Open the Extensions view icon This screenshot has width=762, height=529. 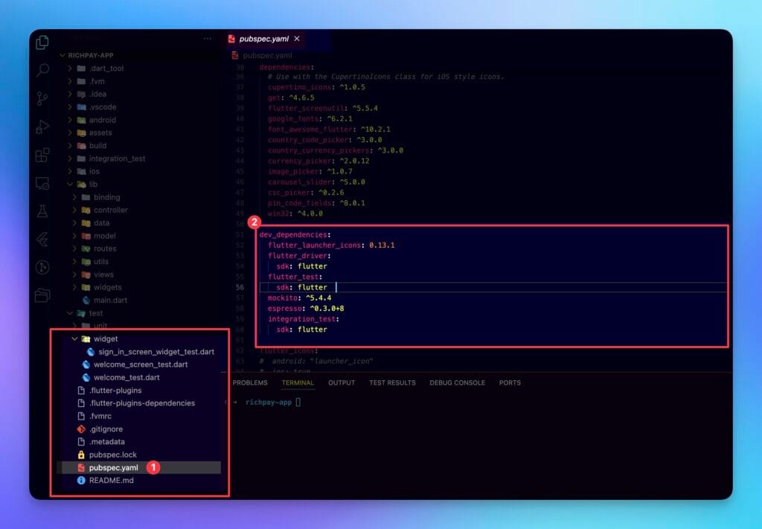coord(42,155)
